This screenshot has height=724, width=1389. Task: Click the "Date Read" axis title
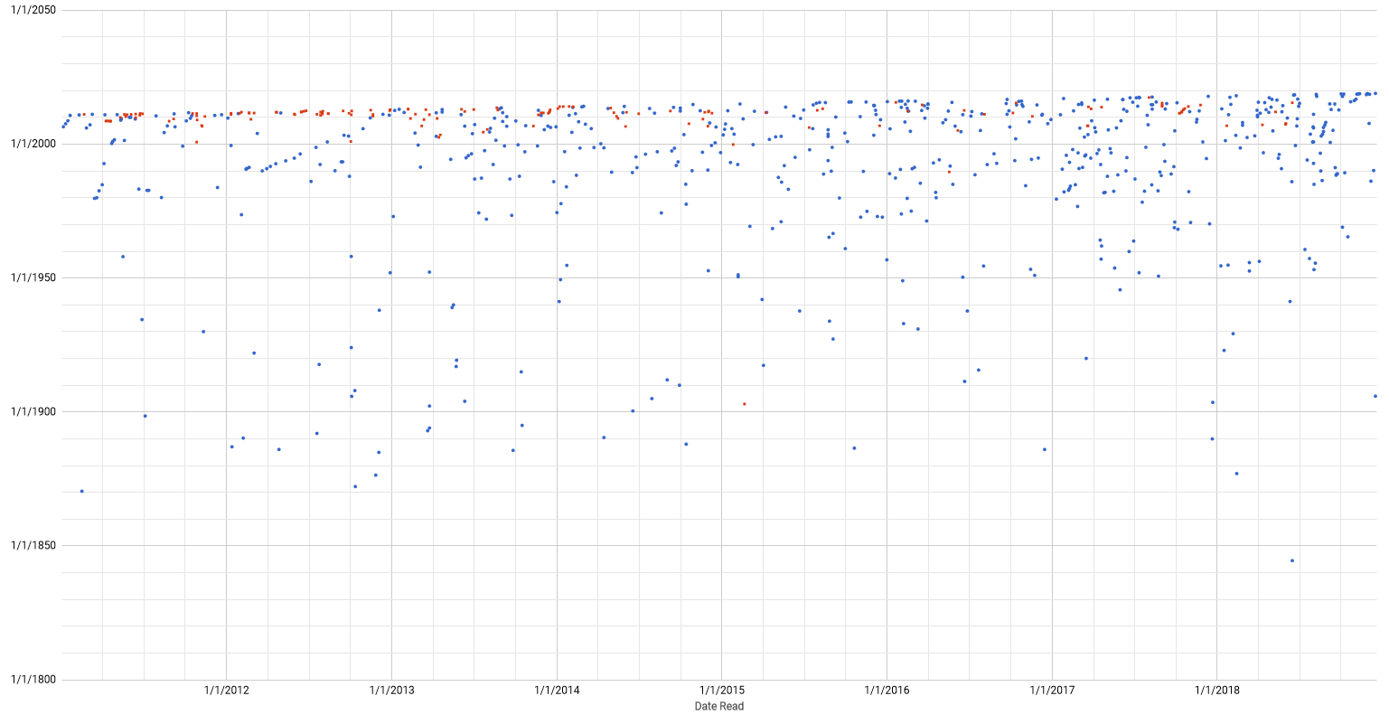point(719,706)
